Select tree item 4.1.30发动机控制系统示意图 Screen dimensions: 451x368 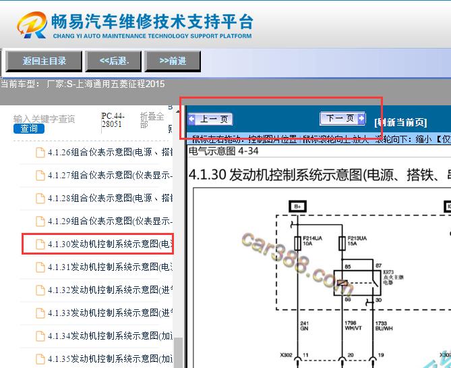(110, 244)
